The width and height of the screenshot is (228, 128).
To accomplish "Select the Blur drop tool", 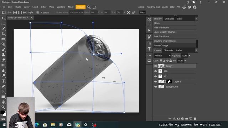I will (x=3, y=70).
